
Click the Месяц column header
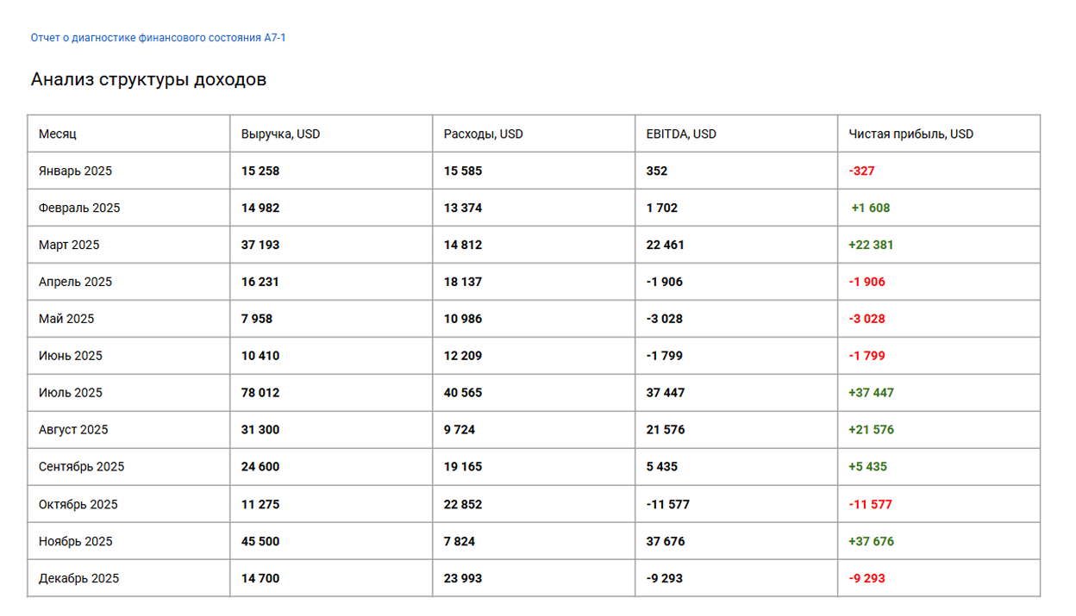coord(58,134)
